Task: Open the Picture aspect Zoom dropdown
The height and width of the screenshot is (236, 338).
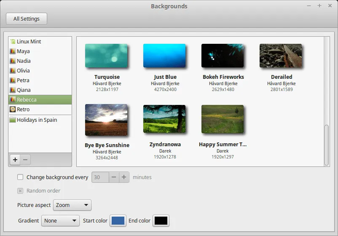Action: [72, 205]
